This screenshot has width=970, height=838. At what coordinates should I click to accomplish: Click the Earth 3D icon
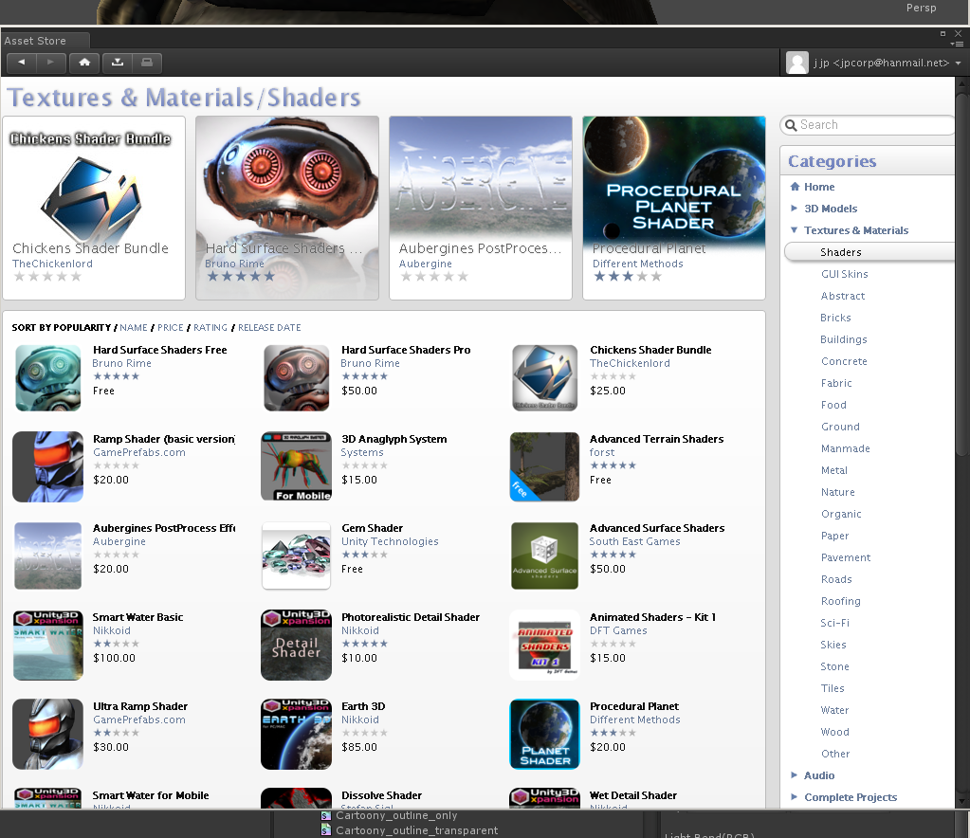tap(297, 734)
